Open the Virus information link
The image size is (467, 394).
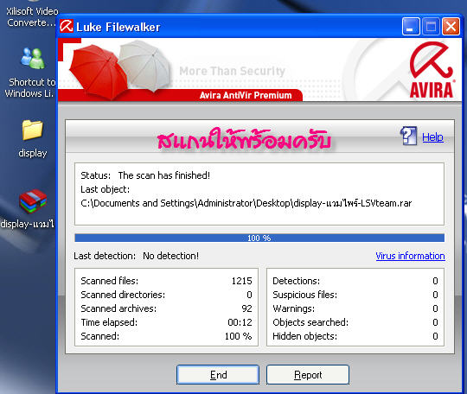point(410,256)
